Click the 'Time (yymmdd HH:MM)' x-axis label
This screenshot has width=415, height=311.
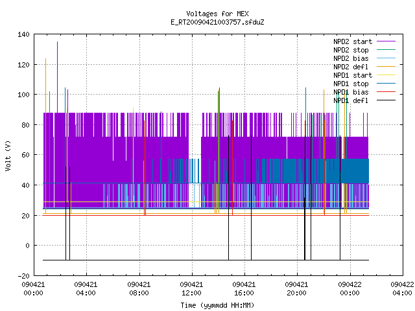tap(217, 305)
